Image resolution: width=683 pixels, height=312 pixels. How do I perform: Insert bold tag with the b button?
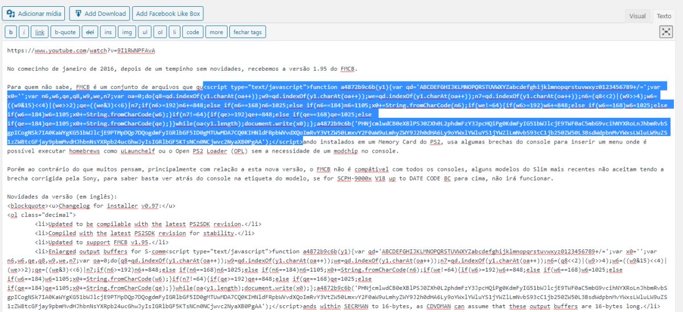(10, 32)
